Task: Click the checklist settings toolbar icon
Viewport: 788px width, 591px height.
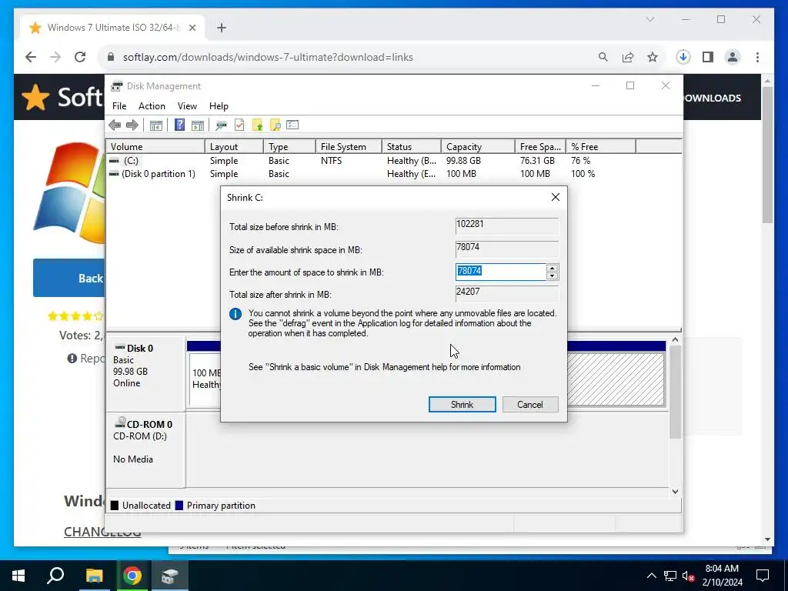Action: pos(292,125)
